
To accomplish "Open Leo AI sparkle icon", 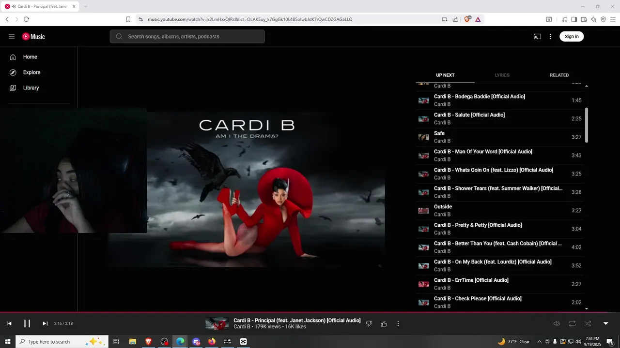I will [593, 19].
